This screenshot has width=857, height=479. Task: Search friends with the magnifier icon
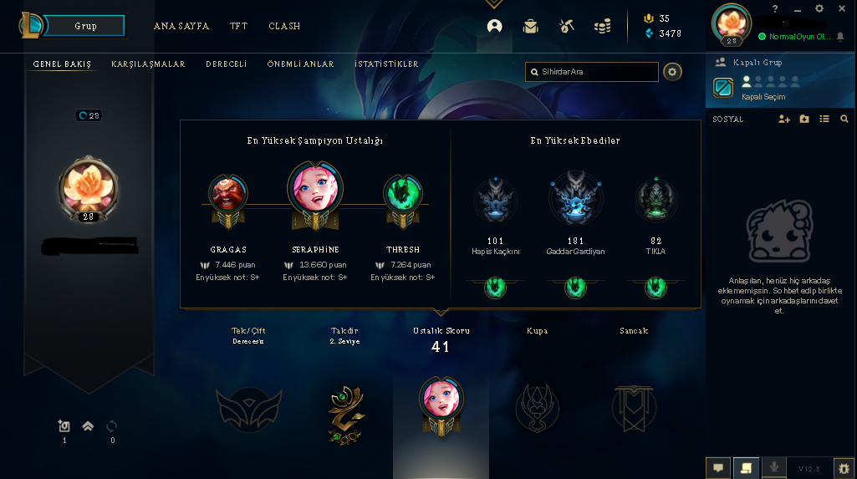click(x=844, y=119)
